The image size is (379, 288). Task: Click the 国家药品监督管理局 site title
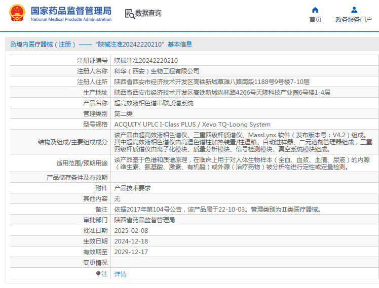click(71, 11)
